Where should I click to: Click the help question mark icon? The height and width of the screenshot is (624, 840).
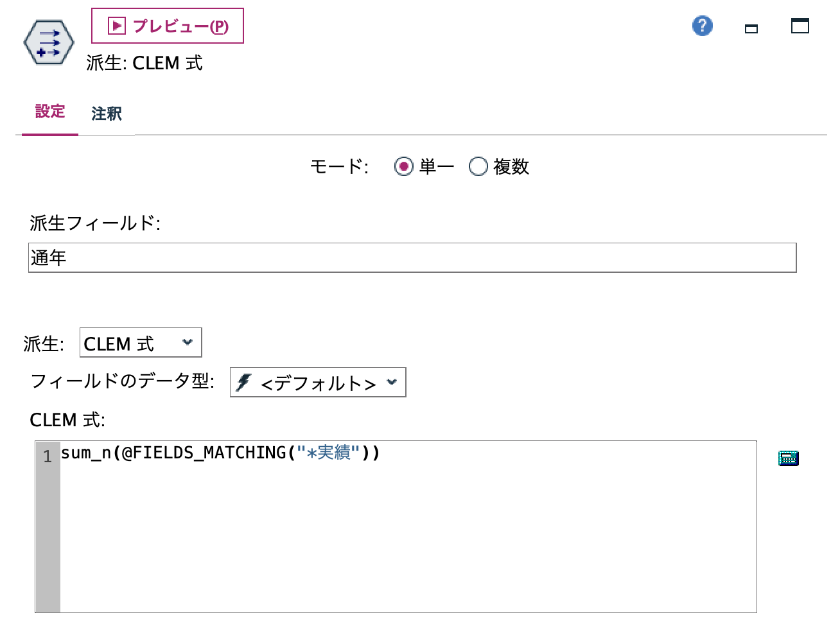tap(702, 26)
